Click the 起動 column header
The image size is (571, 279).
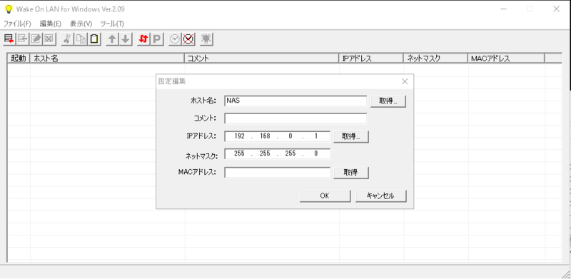(x=19, y=59)
